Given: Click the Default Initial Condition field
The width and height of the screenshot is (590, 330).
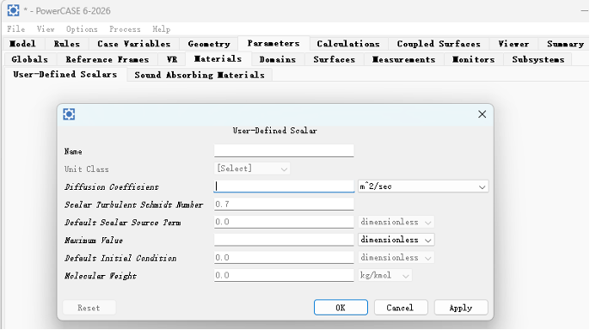Looking at the screenshot, I should click(284, 258).
